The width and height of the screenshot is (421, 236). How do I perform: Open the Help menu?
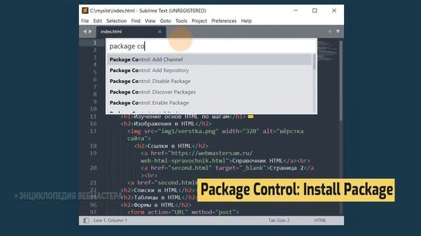(246, 21)
